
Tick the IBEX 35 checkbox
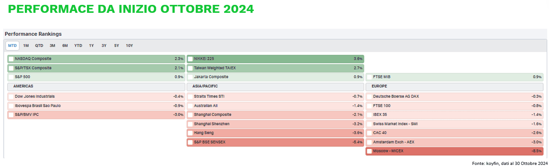(369, 115)
